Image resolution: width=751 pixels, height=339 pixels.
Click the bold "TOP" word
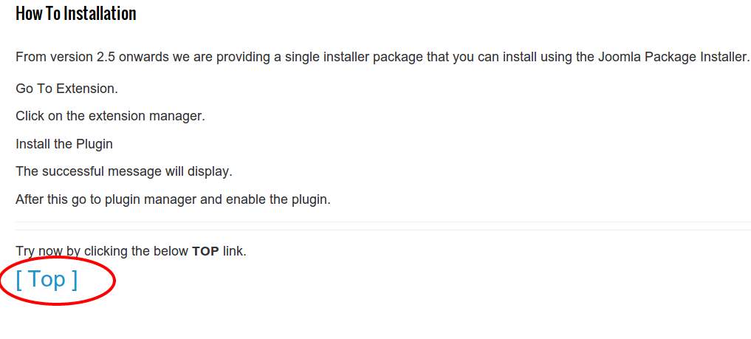[205, 251]
